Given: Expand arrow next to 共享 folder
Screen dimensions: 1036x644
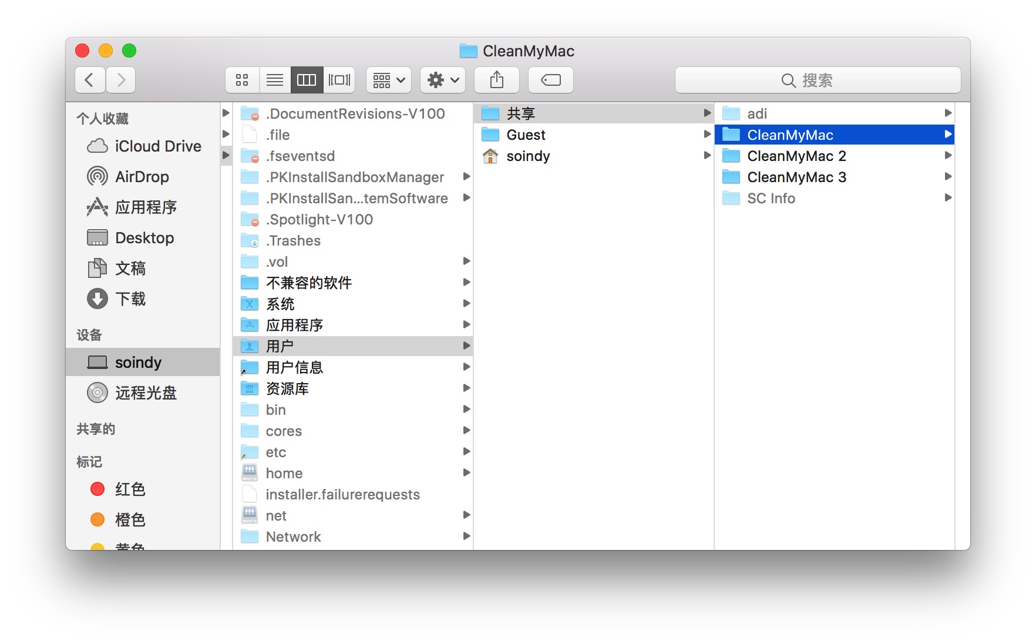Looking at the screenshot, I should point(707,113).
